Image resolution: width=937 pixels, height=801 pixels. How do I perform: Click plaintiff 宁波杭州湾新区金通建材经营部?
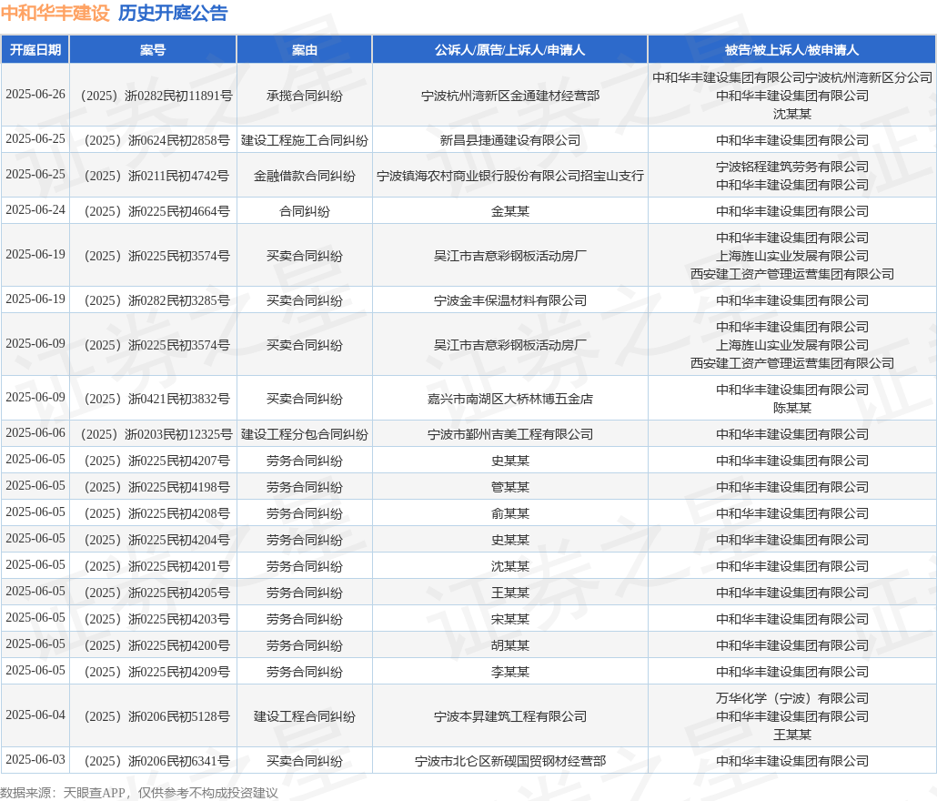click(509, 96)
